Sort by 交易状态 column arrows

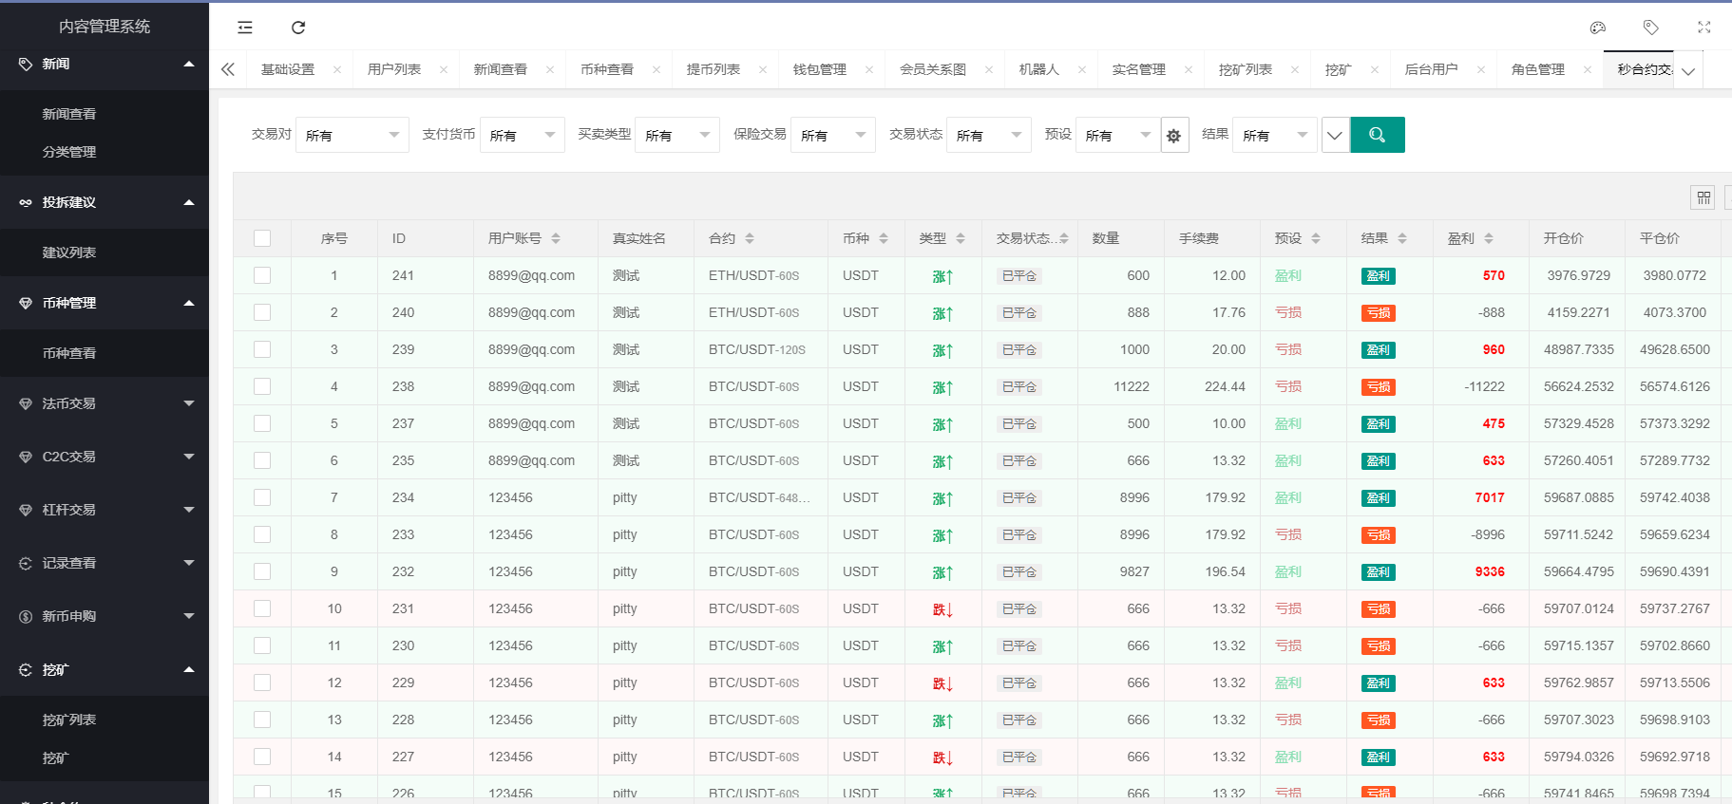click(1064, 238)
